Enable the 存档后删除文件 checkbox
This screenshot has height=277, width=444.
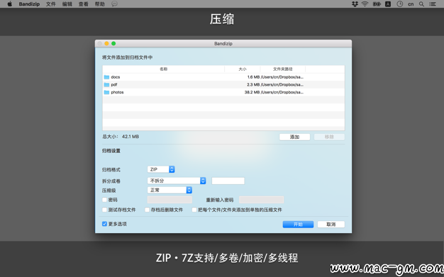coord(147,210)
